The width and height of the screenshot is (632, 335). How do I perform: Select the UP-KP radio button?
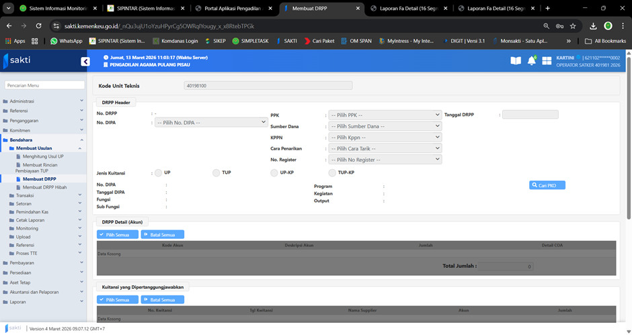pos(274,173)
